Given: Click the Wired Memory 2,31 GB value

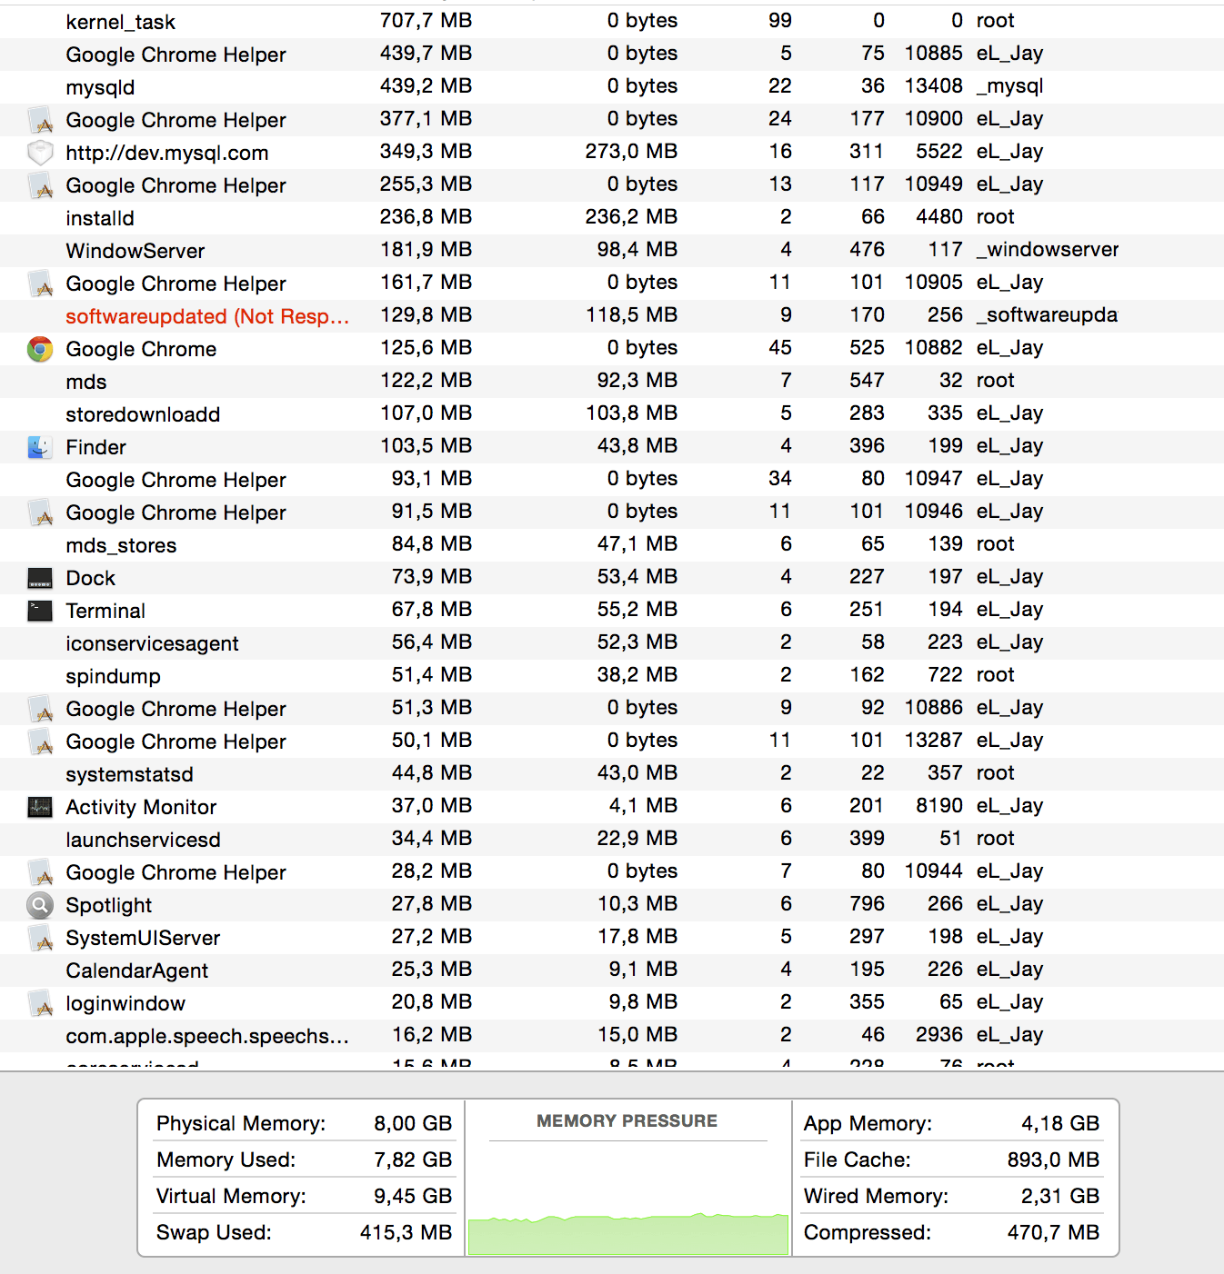Looking at the screenshot, I should tap(1060, 1196).
